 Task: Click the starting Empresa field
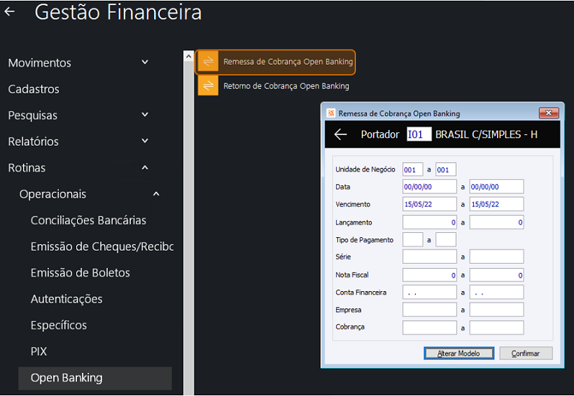(429, 310)
